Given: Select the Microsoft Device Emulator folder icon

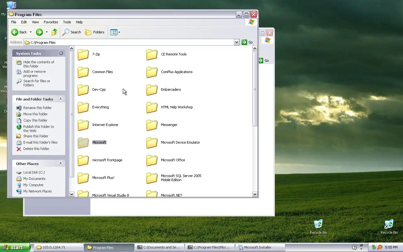Looking at the screenshot, I should tap(152, 142).
